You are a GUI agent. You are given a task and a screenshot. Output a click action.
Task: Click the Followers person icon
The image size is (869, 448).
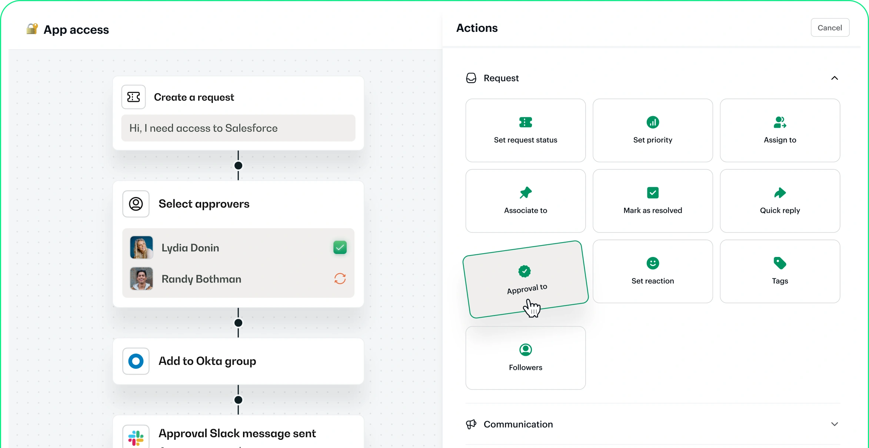tap(525, 350)
